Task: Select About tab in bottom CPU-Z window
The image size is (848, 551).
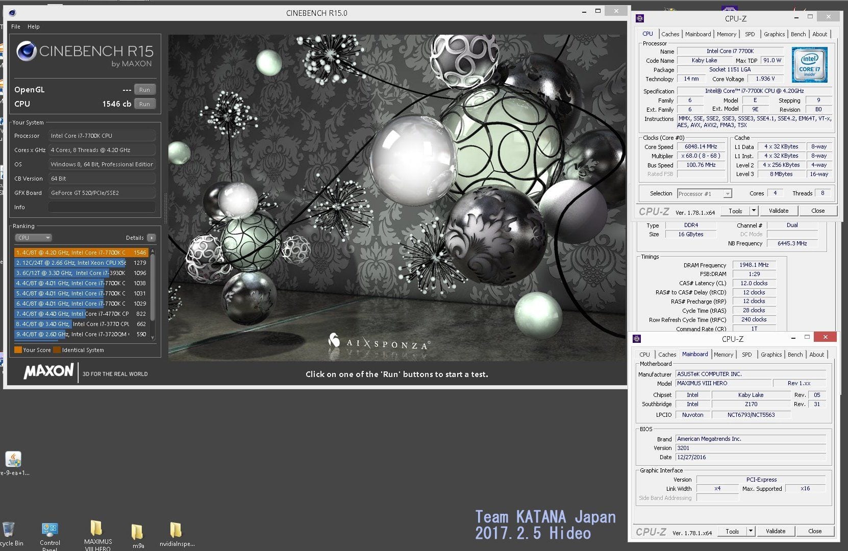Action: click(817, 355)
